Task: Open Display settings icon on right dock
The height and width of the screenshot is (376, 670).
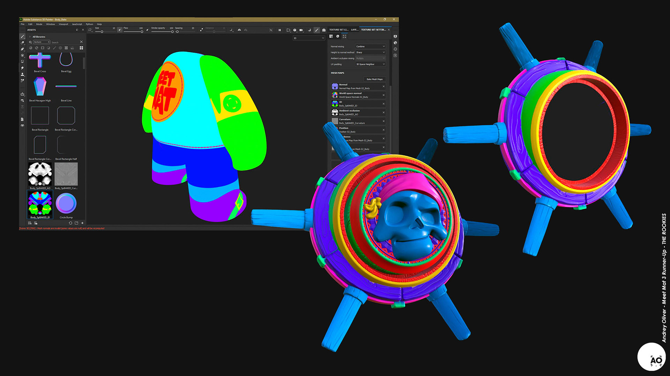Action: coord(395,37)
